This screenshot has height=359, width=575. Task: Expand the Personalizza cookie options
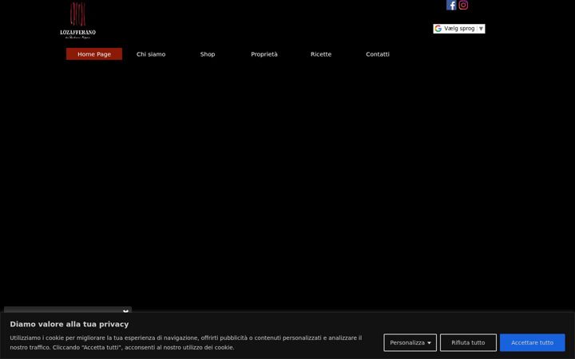pyautogui.click(x=410, y=342)
